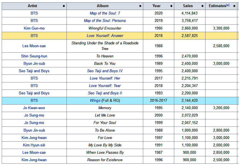Click the Wrongful Encounter album cell

tap(105, 28)
